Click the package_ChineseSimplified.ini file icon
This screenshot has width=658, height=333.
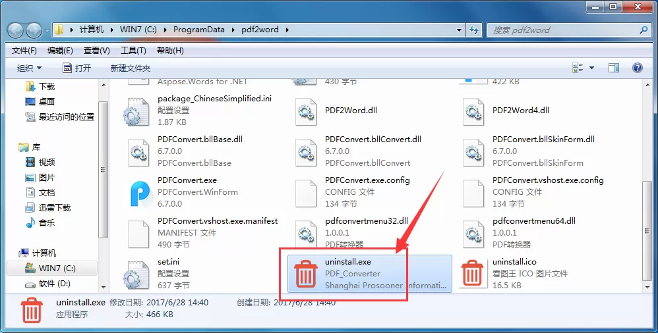click(136, 112)
